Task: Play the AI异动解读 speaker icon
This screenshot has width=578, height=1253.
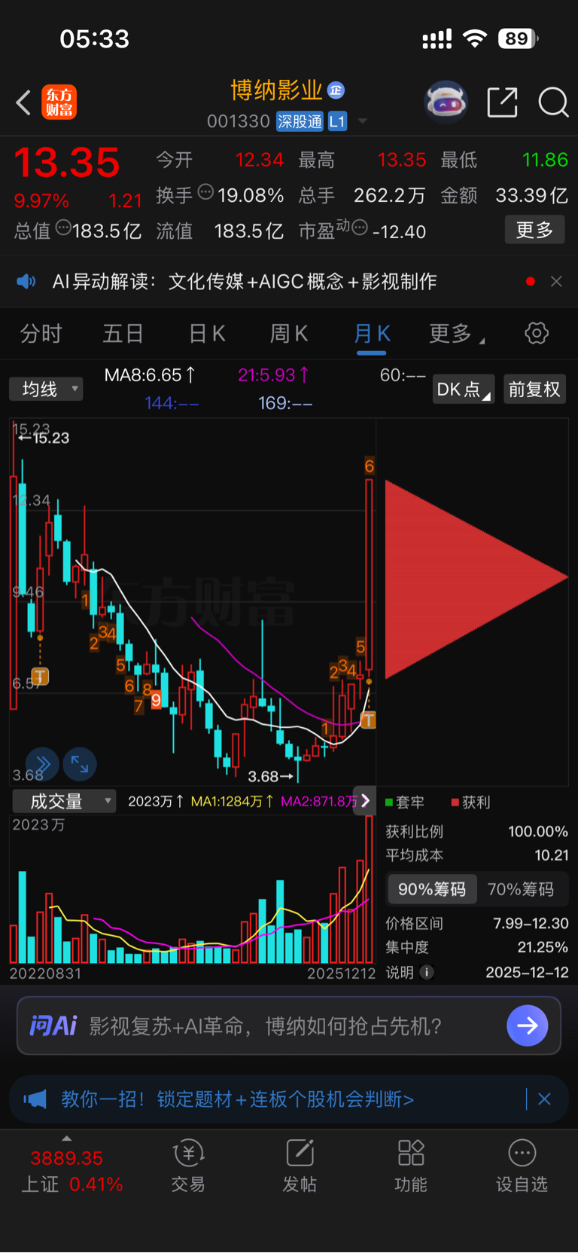Action: coord(26,281)
